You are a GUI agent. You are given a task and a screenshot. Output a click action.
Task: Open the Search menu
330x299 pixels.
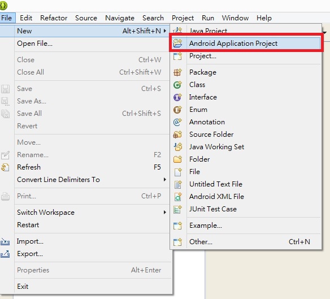point(153,18)
